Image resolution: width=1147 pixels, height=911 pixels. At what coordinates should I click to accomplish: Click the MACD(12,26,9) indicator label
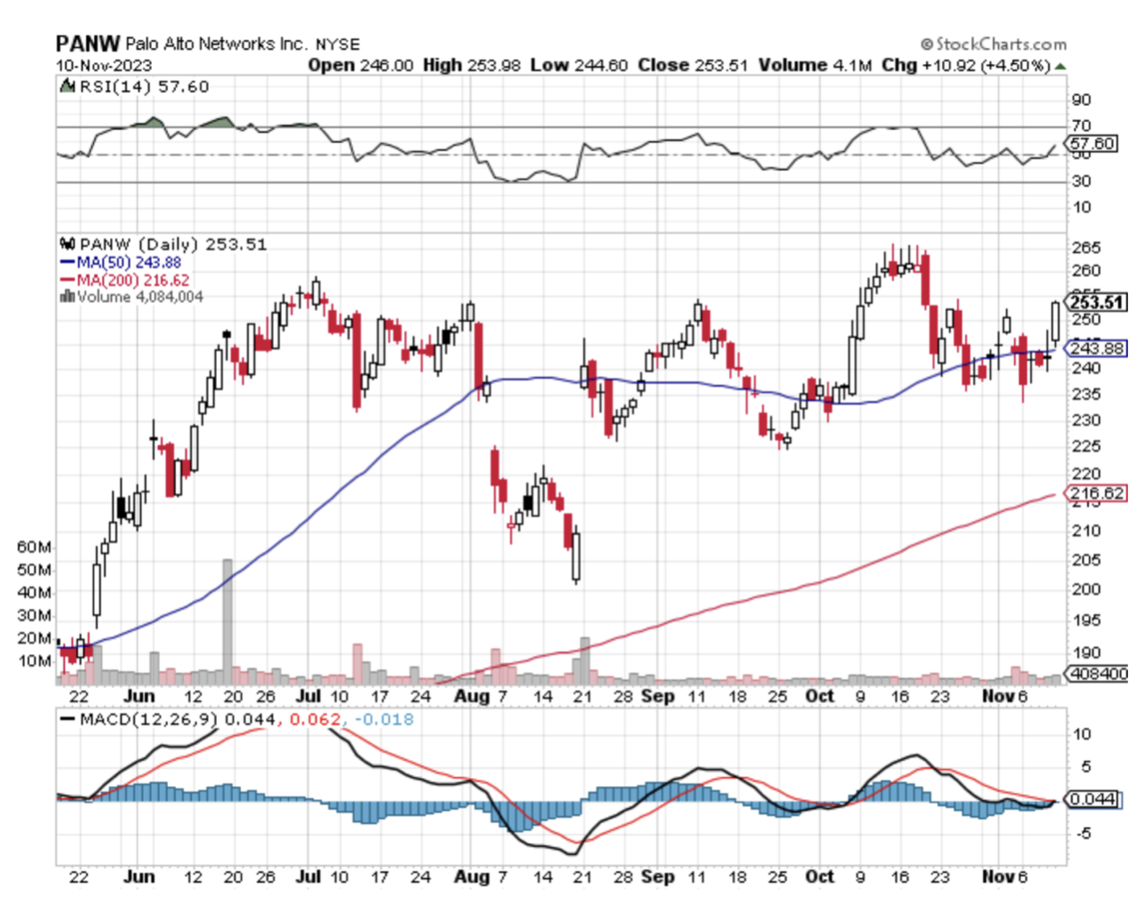tap(149, 719)
